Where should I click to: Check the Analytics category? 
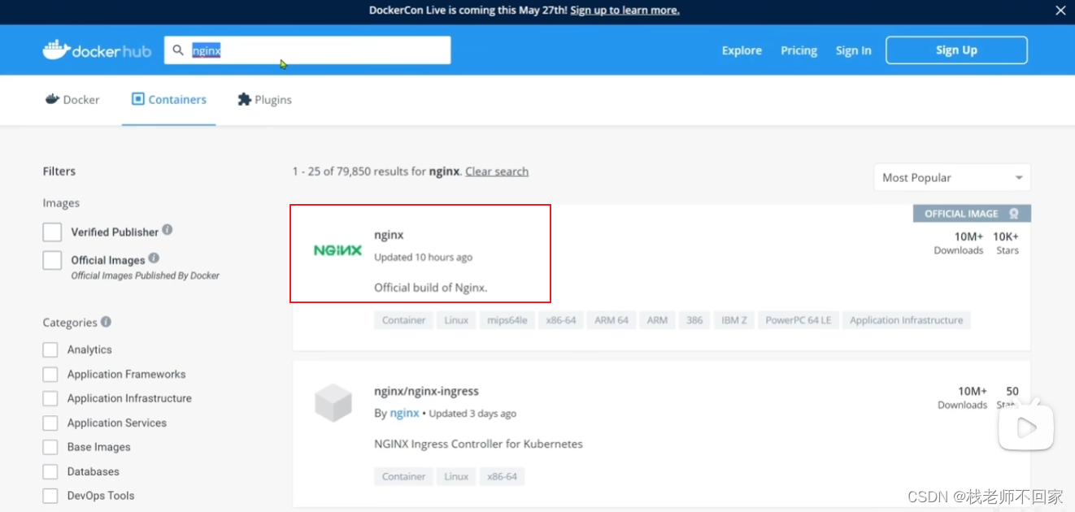pyautogui.click(x=50, y=349)
